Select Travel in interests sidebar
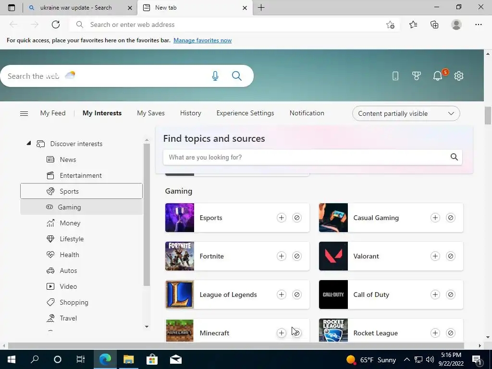Viewport: 492px width, 369px height. click(81, 318)
